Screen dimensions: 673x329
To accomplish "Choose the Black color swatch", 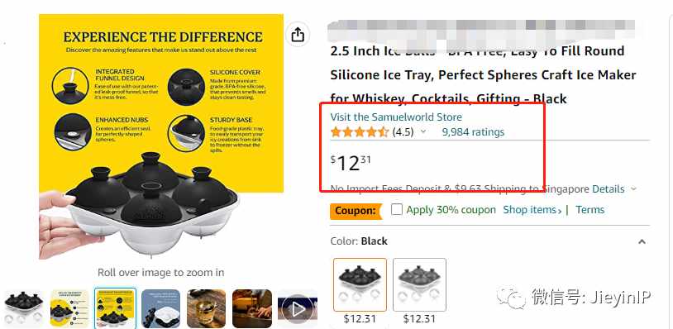I will pos(360,284).
